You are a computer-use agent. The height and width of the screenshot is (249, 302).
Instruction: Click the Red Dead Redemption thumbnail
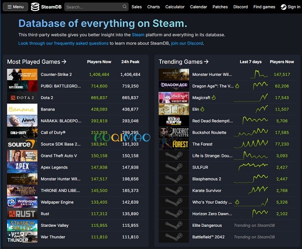(x=174, y=121)
